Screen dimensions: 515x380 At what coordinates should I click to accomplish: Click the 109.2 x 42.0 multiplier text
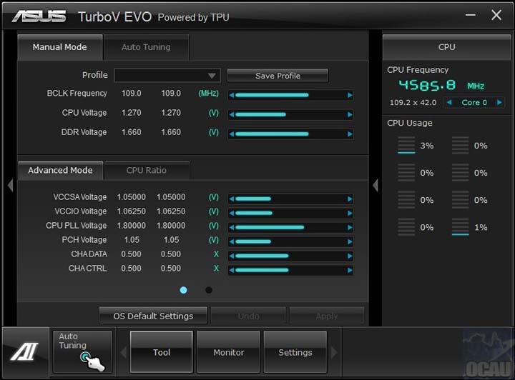coord(413,103)
